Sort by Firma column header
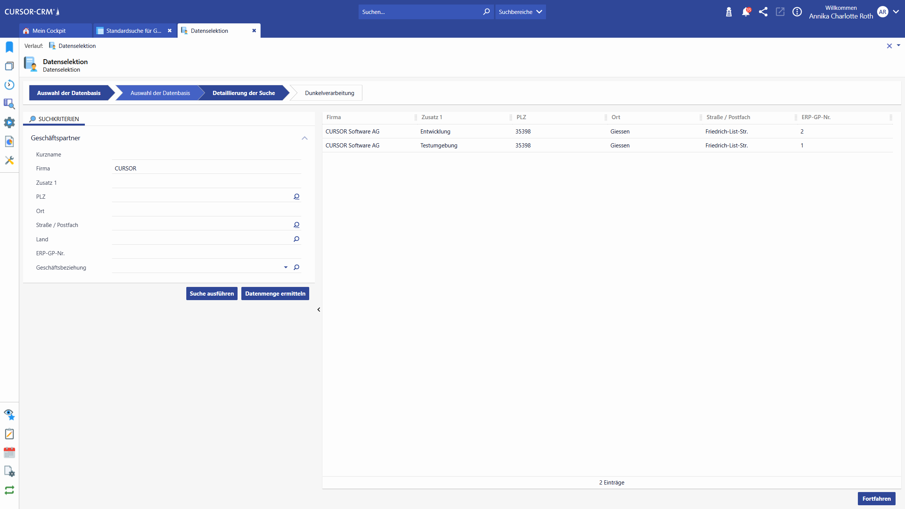 (x=333, y=117)
